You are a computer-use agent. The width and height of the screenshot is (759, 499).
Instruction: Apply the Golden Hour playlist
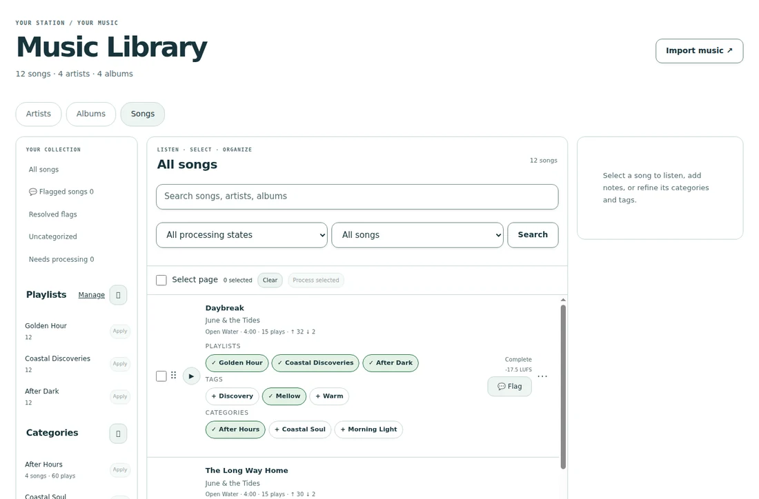point(119,332)
